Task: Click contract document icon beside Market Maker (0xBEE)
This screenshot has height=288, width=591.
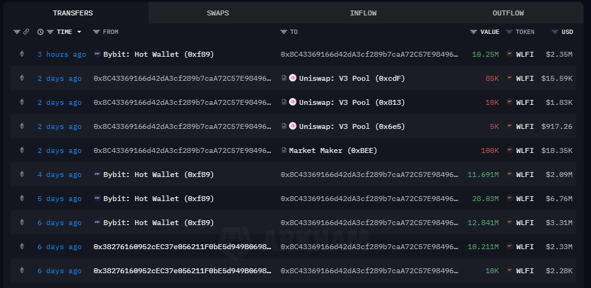Action: click(284, 150)
